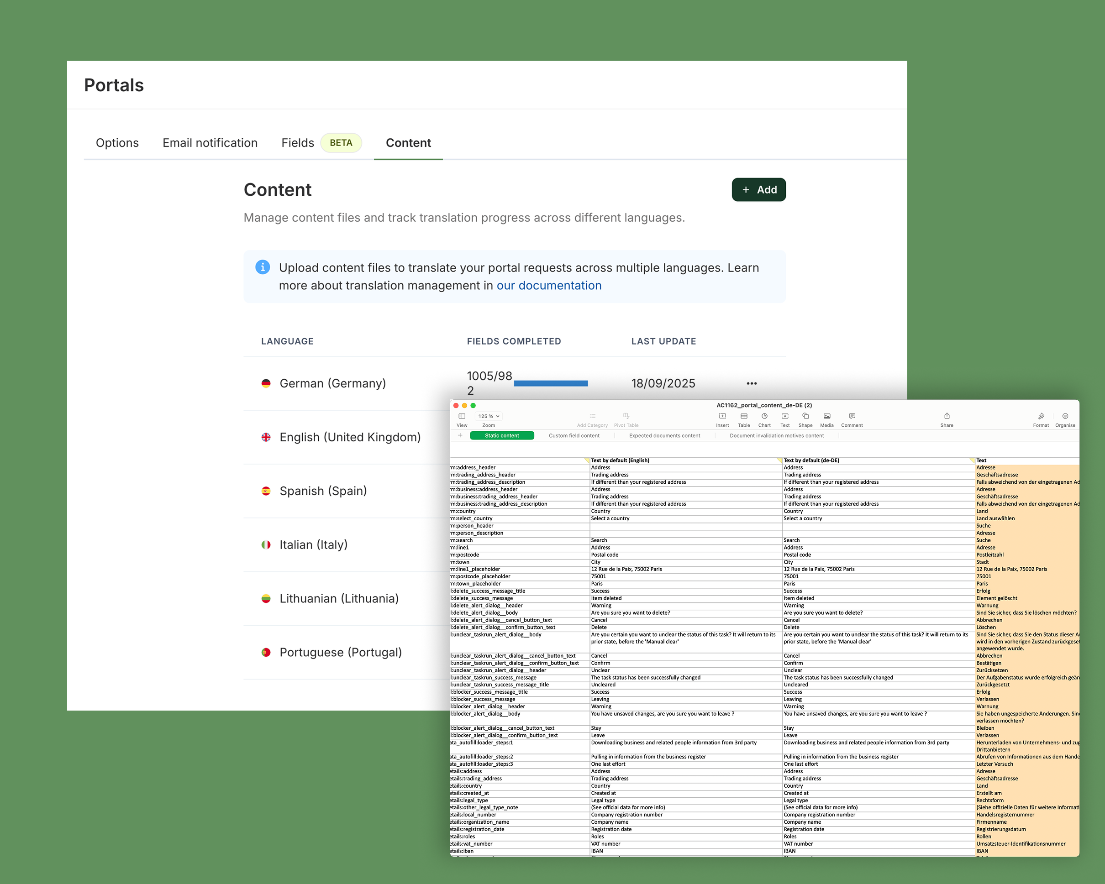Expand the 125% Zoom dropdown
1105x884 pixels.
click(x=489, y=416)
